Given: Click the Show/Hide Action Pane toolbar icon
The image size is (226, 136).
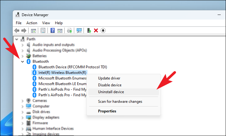Looking at the screenshot, I should [x=60, y=30].
